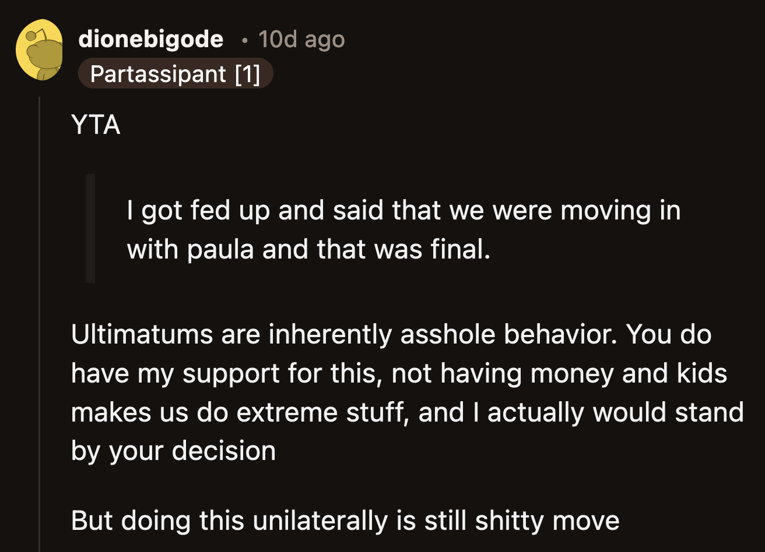Click the quote bar beside the blockquote
The height and width of the screenshot is (552, 765).
click(90, 227)
